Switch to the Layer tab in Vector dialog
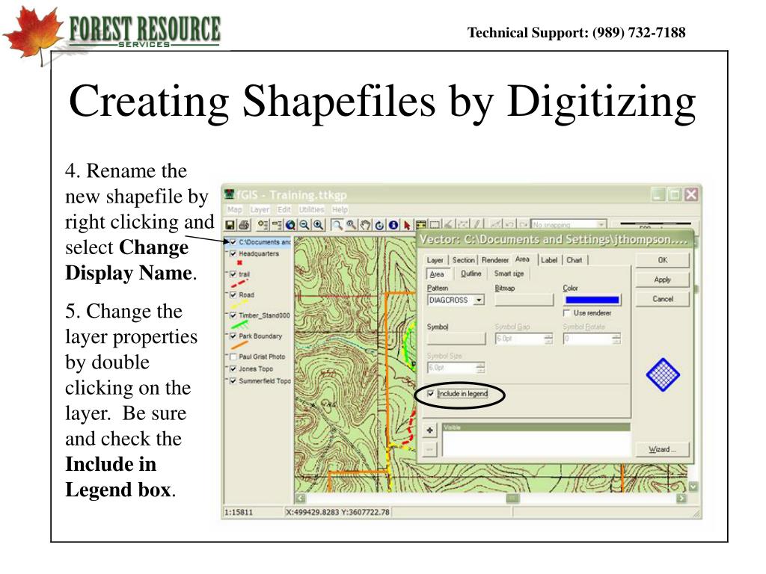The image size is (766, 574). coord(435,260)
